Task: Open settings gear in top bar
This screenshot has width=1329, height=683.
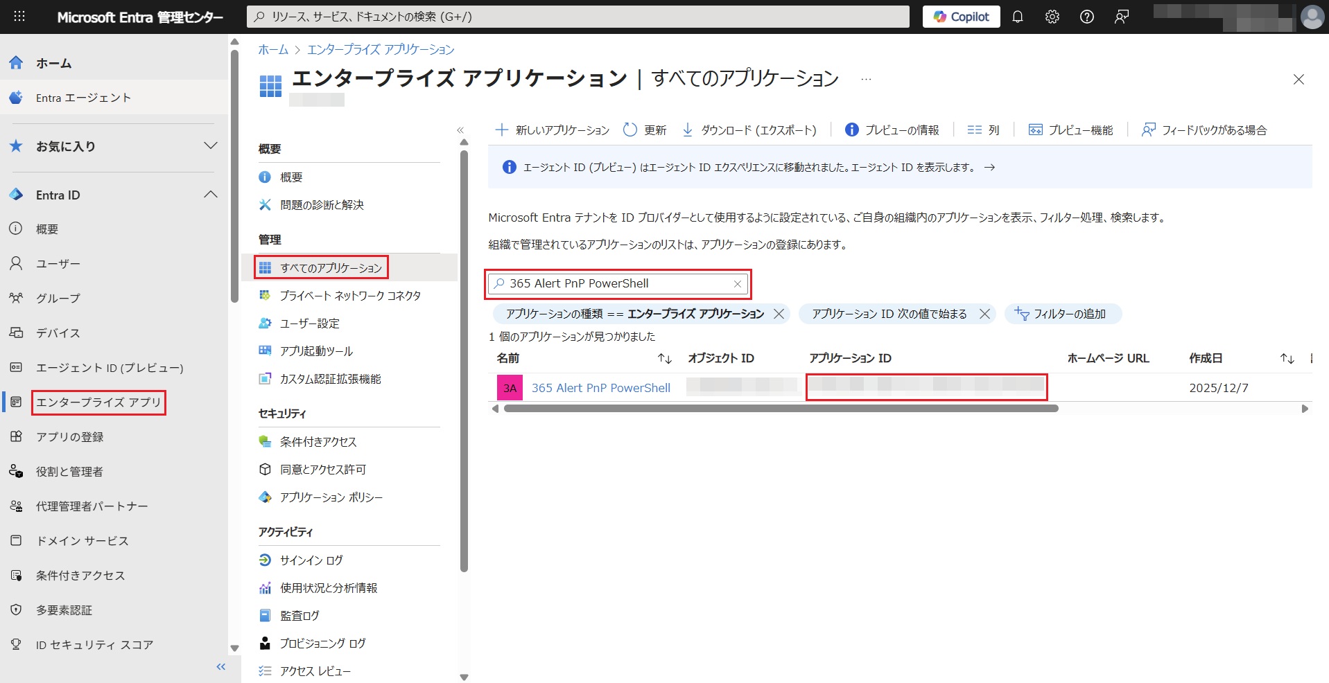Action: tap(1052, 17)
